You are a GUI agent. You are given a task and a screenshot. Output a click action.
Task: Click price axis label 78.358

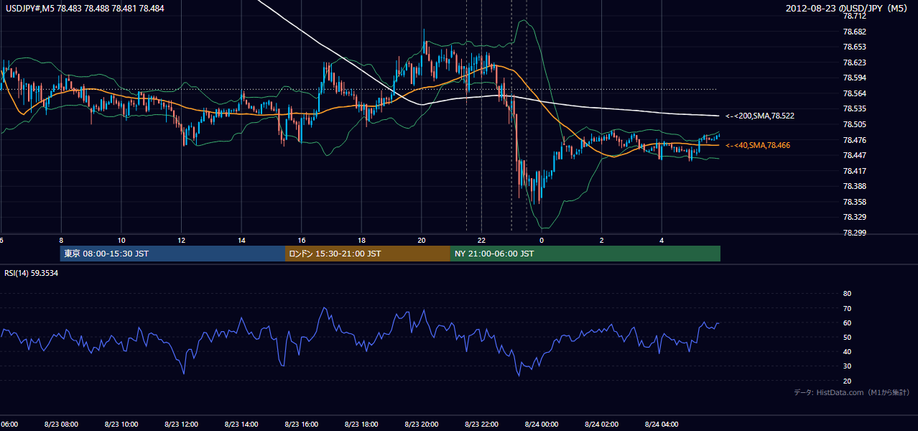point(854,202)
